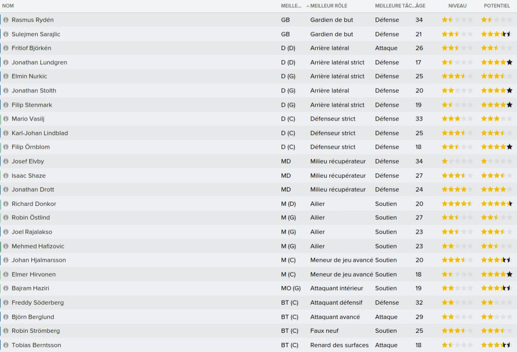
Task: Sort list by Nom column header
Action: point(9,6)
